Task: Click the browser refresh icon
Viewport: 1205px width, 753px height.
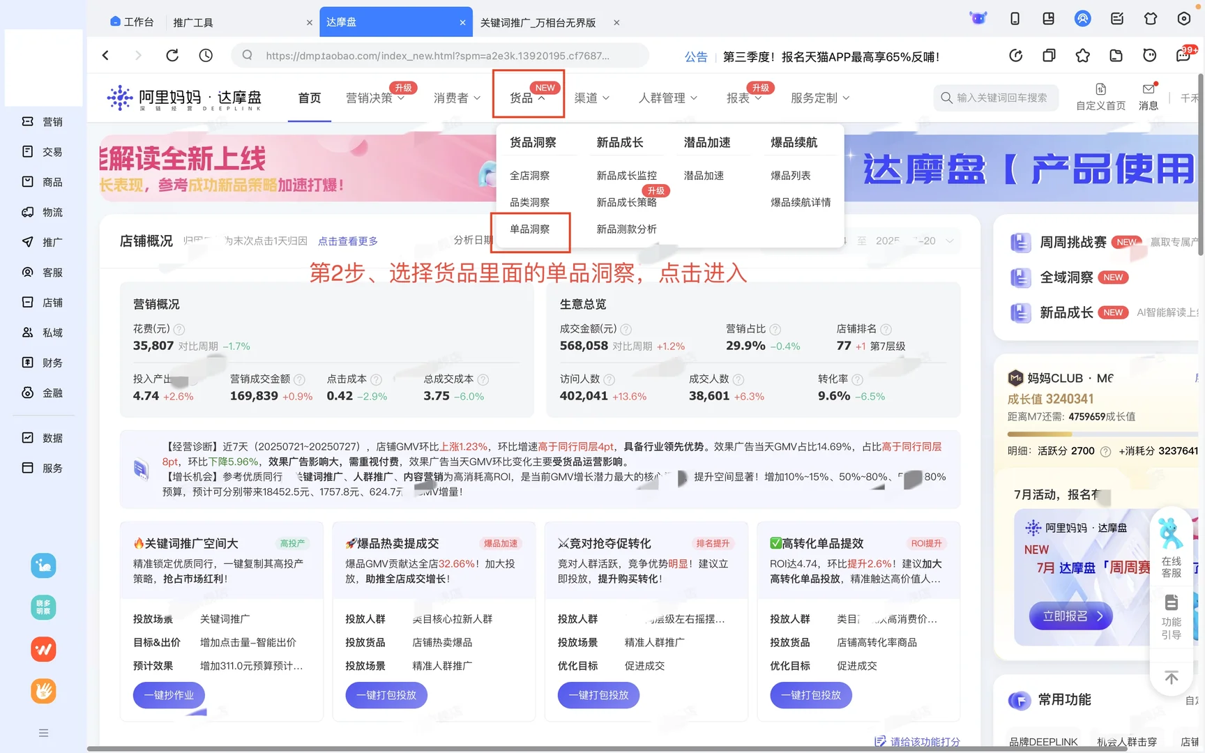Action: click(172, 55)
